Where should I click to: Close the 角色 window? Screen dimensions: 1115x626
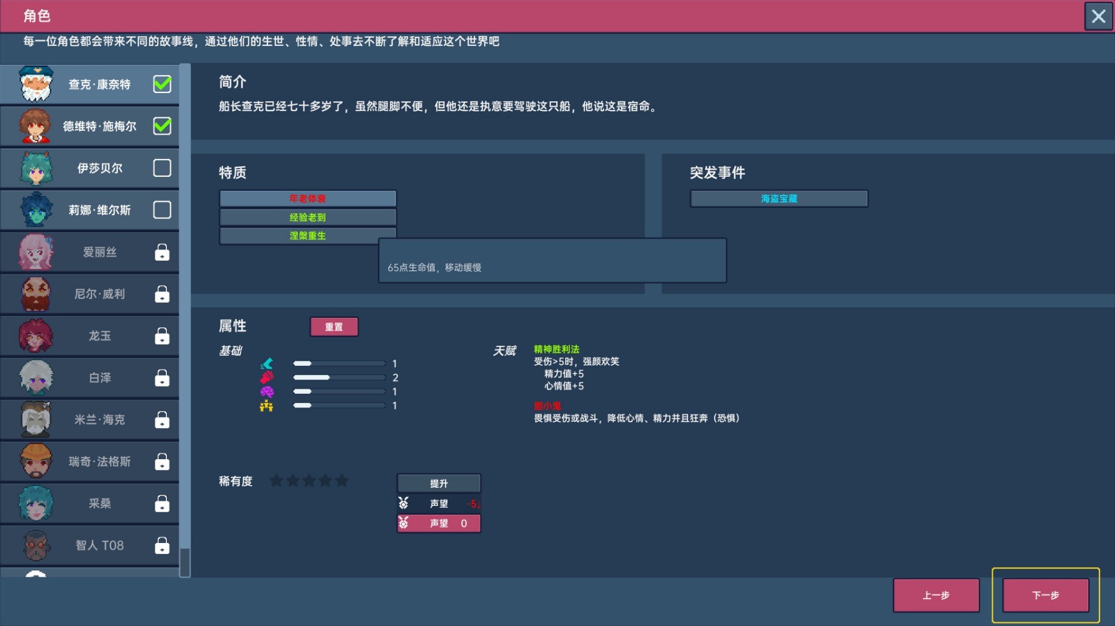tap(1098, 16)
